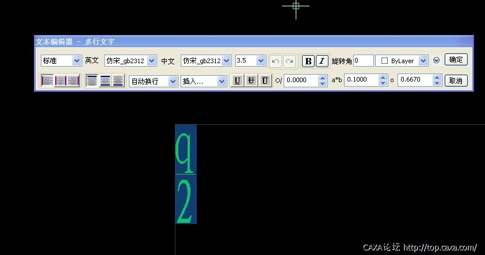Decrease the 0.6670 width factor
The height and width of the screenshot is (255, 485).
(437, 83)
